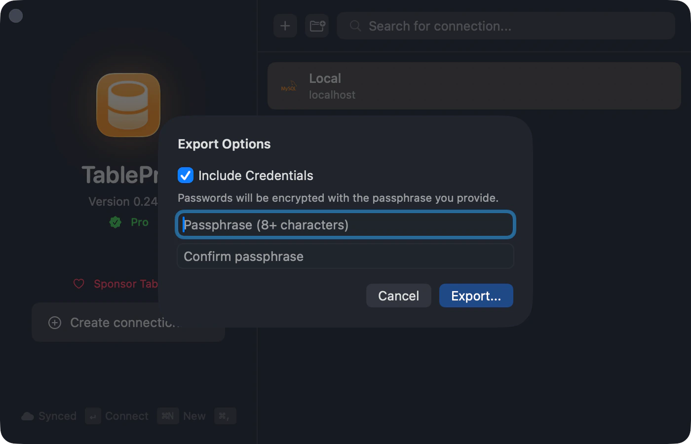Select the MySQL dolphin icon on Local connection
Image resolution: width=691 pixels, height=444 pixels.
pos(288,85)
